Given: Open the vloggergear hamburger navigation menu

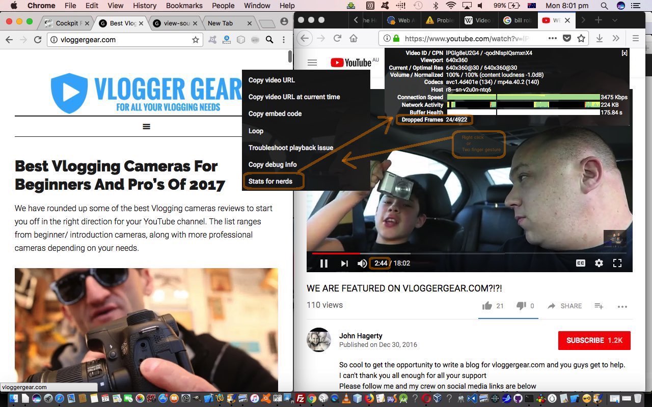Looking at the screenshot, I should [147, 127].
